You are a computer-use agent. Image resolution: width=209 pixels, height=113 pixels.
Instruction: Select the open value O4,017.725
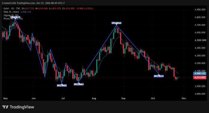[28, 8]
